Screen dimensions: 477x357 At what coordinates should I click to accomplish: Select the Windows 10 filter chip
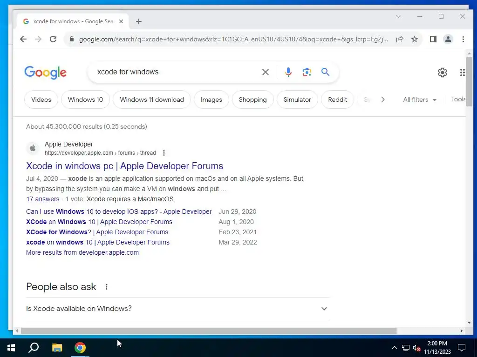coord(86,99)
